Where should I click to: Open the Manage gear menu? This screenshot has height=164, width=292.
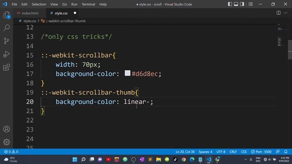6,142
